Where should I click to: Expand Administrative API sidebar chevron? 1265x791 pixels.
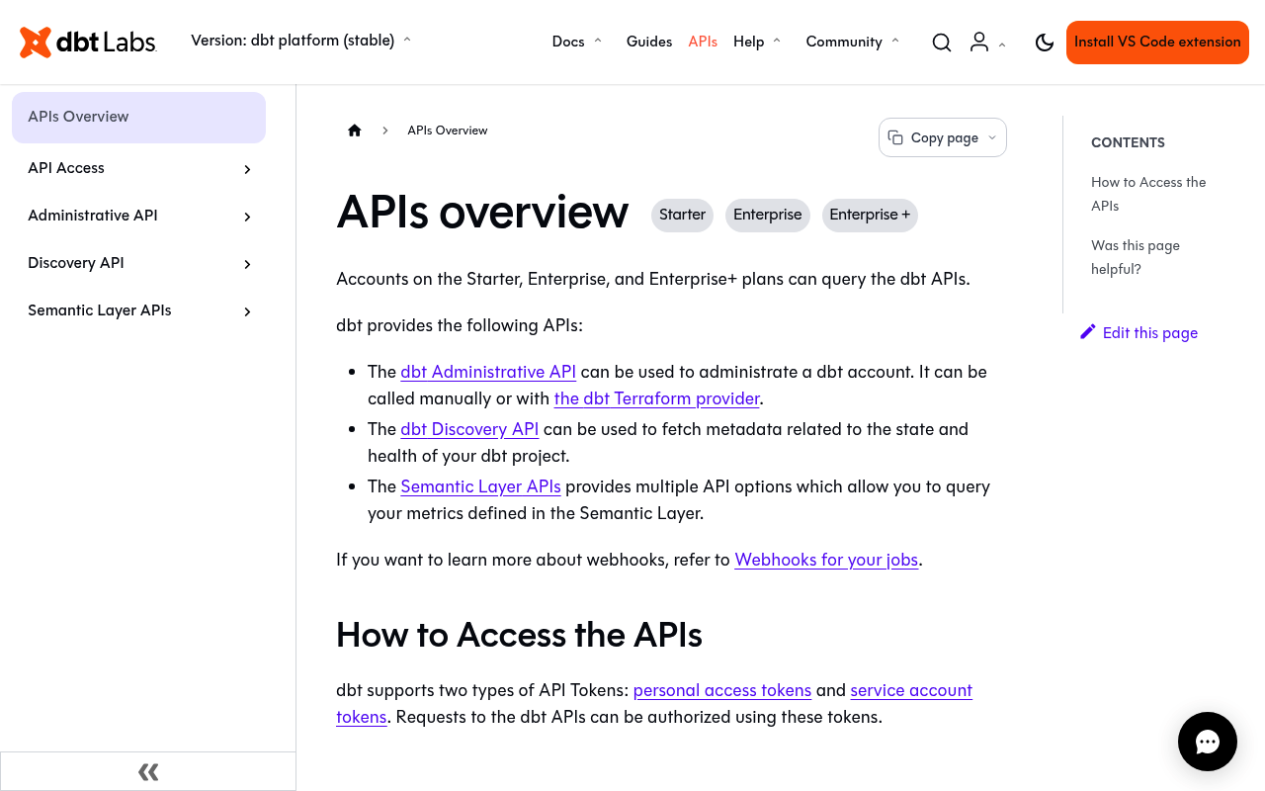(247, 217)
